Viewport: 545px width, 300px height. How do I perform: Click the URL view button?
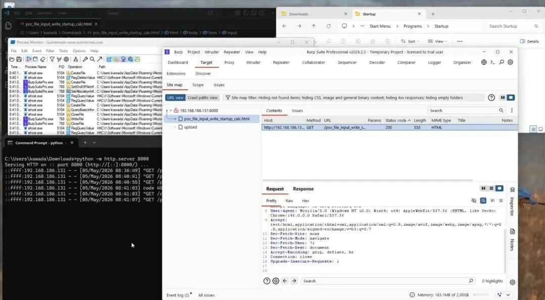pyautogui.click(x=175, y=98)
